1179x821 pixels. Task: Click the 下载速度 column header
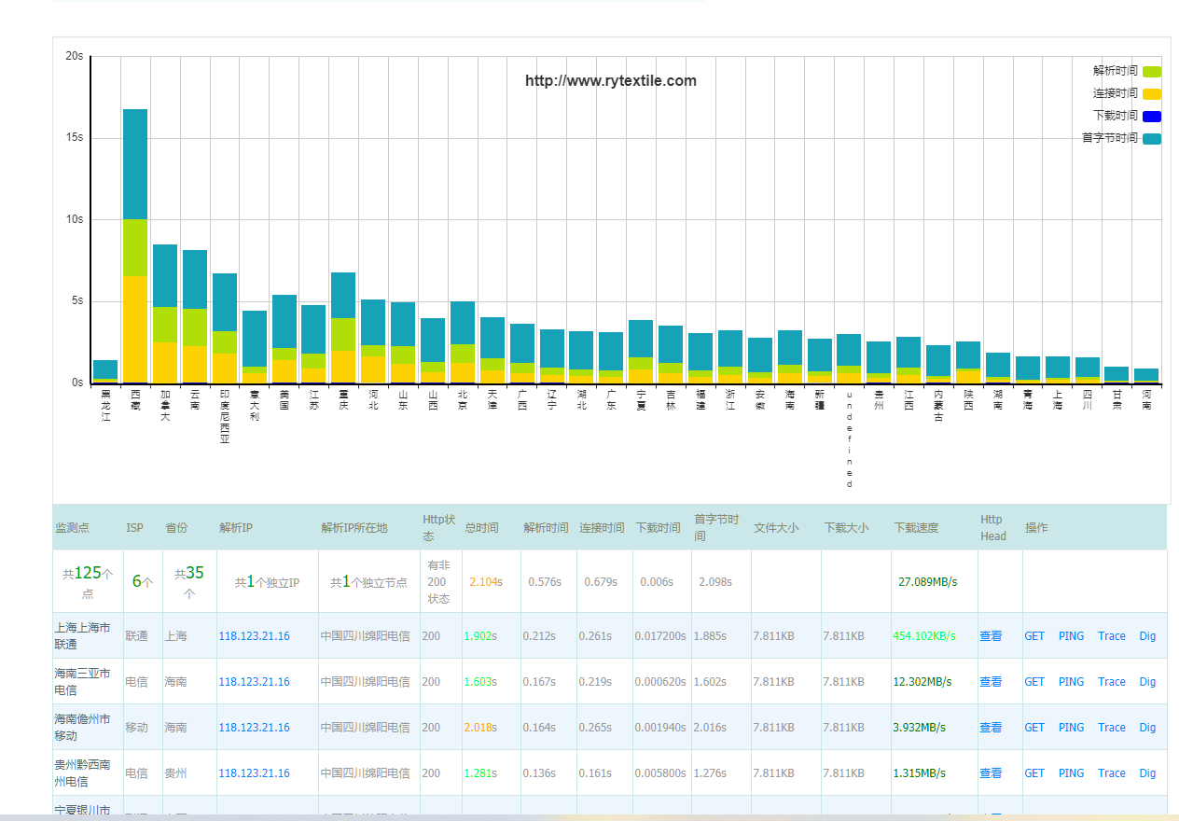pos(917,528)
